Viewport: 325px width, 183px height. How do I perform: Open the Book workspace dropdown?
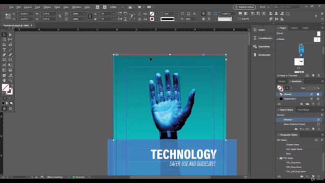[265, 7]
